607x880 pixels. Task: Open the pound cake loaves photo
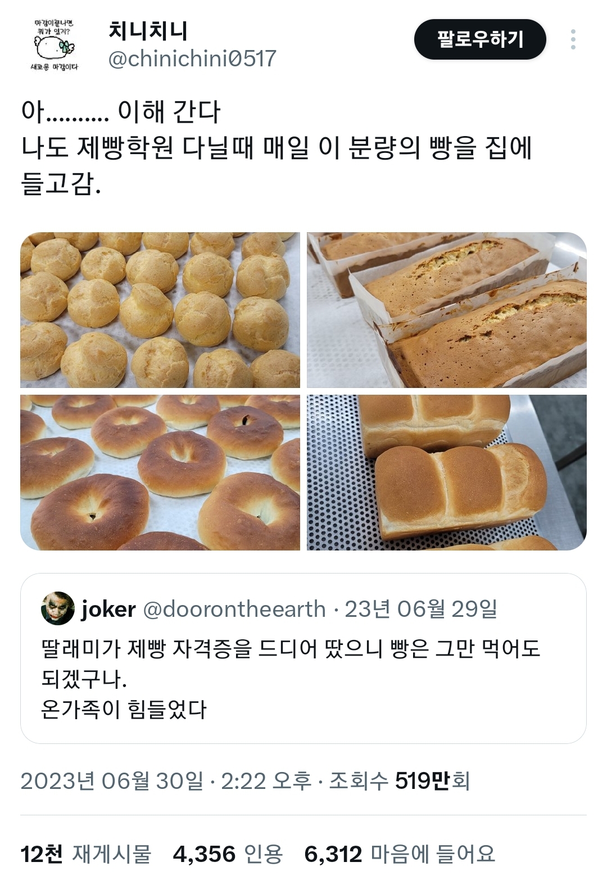point(447,310)
